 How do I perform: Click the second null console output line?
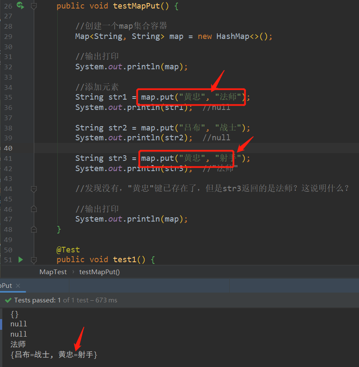coord(19,334)
